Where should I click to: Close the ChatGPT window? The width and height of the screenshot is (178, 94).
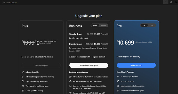click(x=176, y=2)
